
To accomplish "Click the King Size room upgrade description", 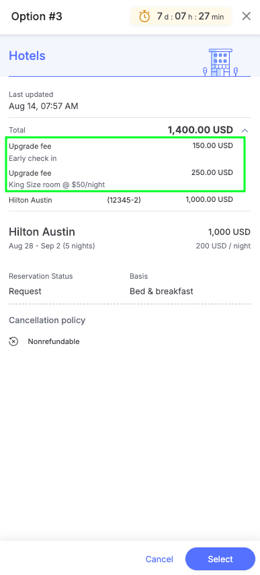I will pyautogui.click(x=56, y=184).
